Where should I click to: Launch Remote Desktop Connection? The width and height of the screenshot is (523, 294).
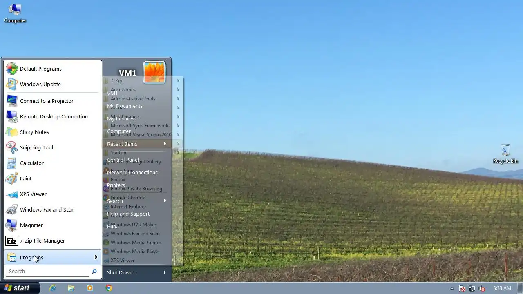(53, 116)
